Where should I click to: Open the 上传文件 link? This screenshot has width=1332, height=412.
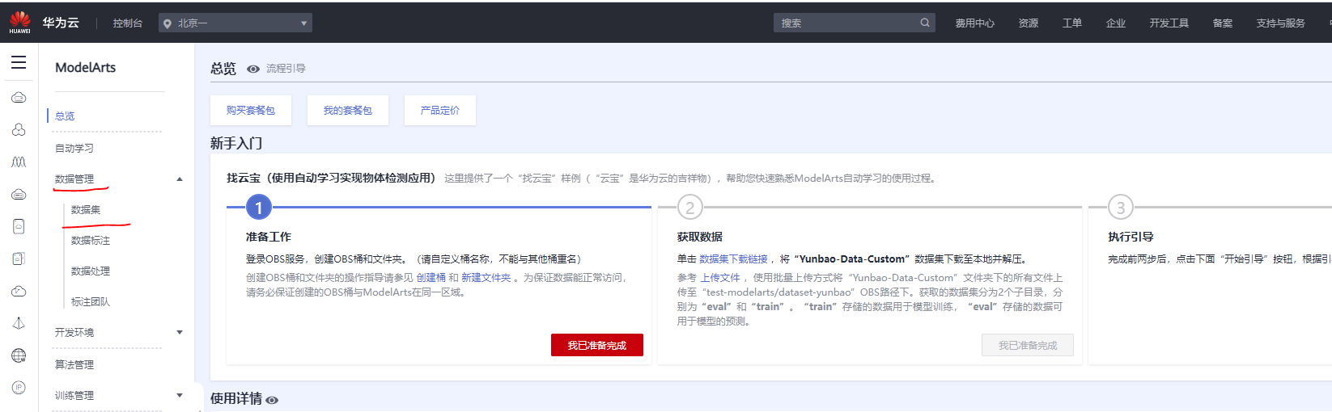(720, 278)
